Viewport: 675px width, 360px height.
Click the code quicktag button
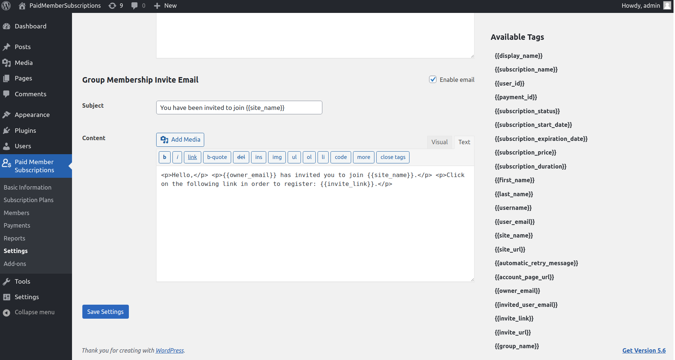click(x=341, y=157)
